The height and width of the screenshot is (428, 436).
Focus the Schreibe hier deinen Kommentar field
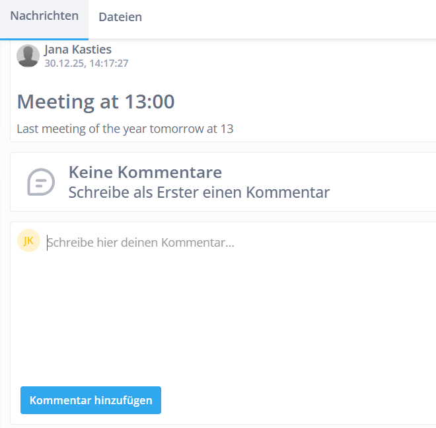tap(141, 243)
